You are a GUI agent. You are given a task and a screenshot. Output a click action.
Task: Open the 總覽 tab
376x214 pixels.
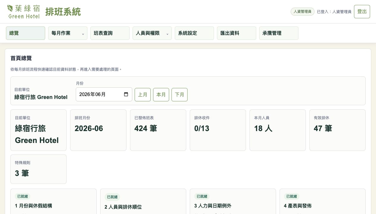(26, 33)
